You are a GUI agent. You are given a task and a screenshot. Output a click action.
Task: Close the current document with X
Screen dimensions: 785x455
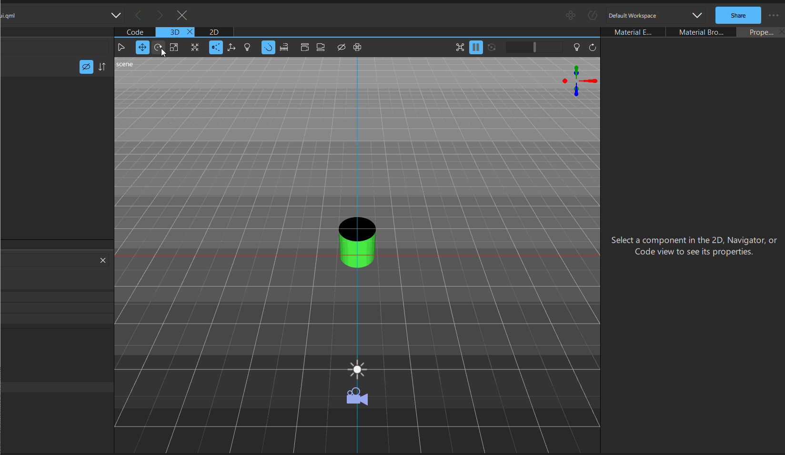[182, 15]
